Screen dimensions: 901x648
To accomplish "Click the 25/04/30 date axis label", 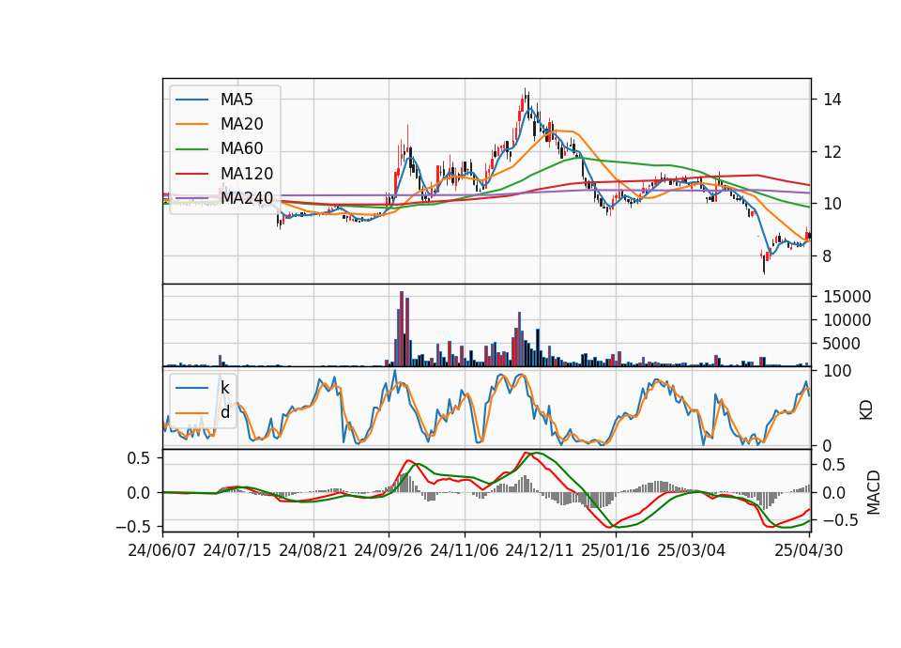I will 808,550.
